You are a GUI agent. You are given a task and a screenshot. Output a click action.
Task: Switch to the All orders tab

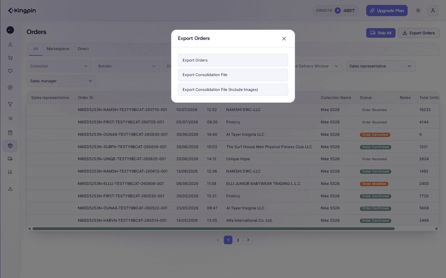pyautogui.click(x=36, y=49)
